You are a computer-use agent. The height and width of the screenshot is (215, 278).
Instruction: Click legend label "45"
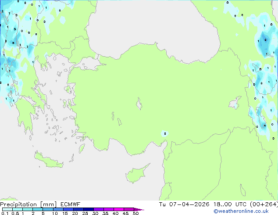coord(125,213)
